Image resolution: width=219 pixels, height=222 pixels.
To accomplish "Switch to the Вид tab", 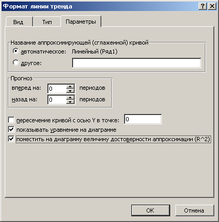I will point(18,22).
